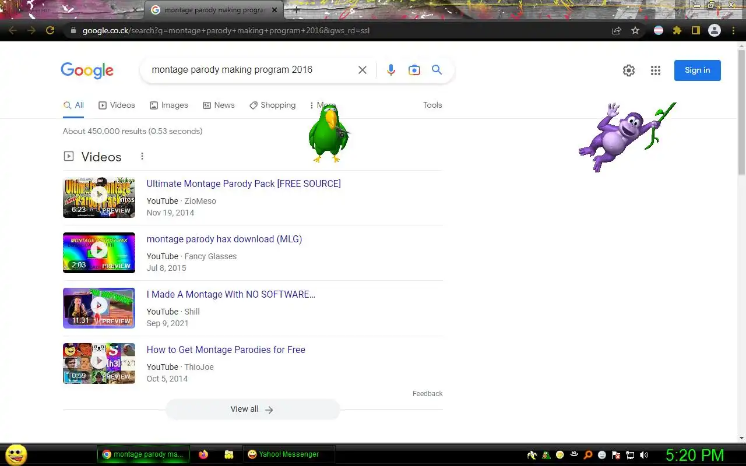Switch to the Images results tab
Screen dimensions: 746x466
[x=169, y=105]
